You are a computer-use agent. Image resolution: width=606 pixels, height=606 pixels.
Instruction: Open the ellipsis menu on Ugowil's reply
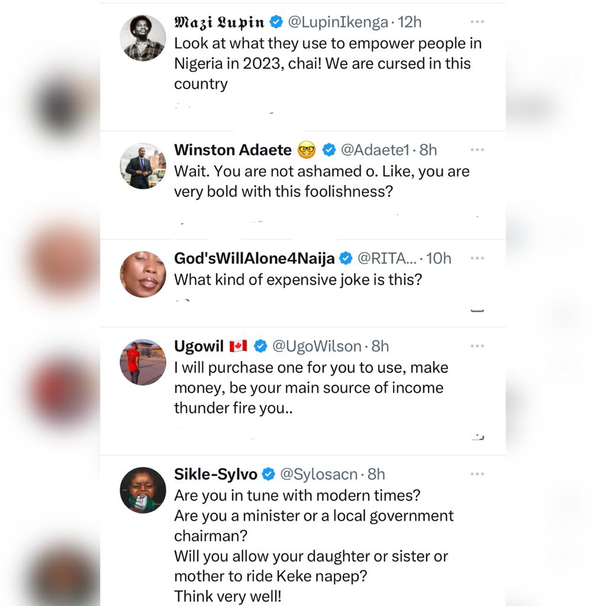(x=477, y=346)
